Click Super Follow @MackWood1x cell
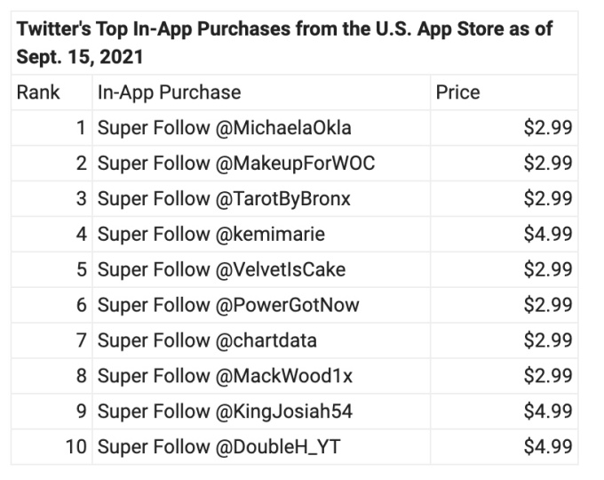The image size is (604, 480). (x=225, y=376)
